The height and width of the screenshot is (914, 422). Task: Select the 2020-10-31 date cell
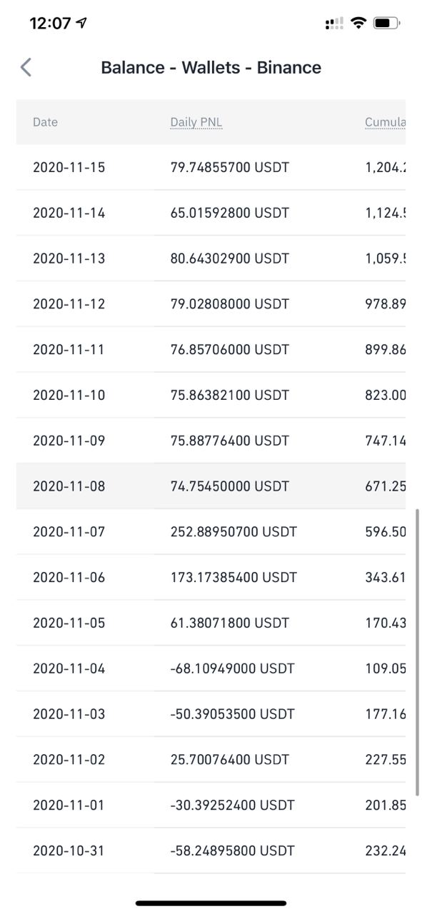pyautogui.click(x=69, y=851)
